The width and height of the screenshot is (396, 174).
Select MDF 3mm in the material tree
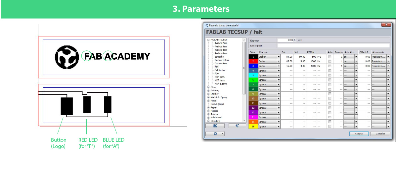point(220,77)
